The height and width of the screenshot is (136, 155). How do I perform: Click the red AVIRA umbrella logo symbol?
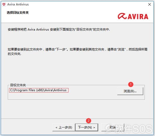tap(122, 16)
